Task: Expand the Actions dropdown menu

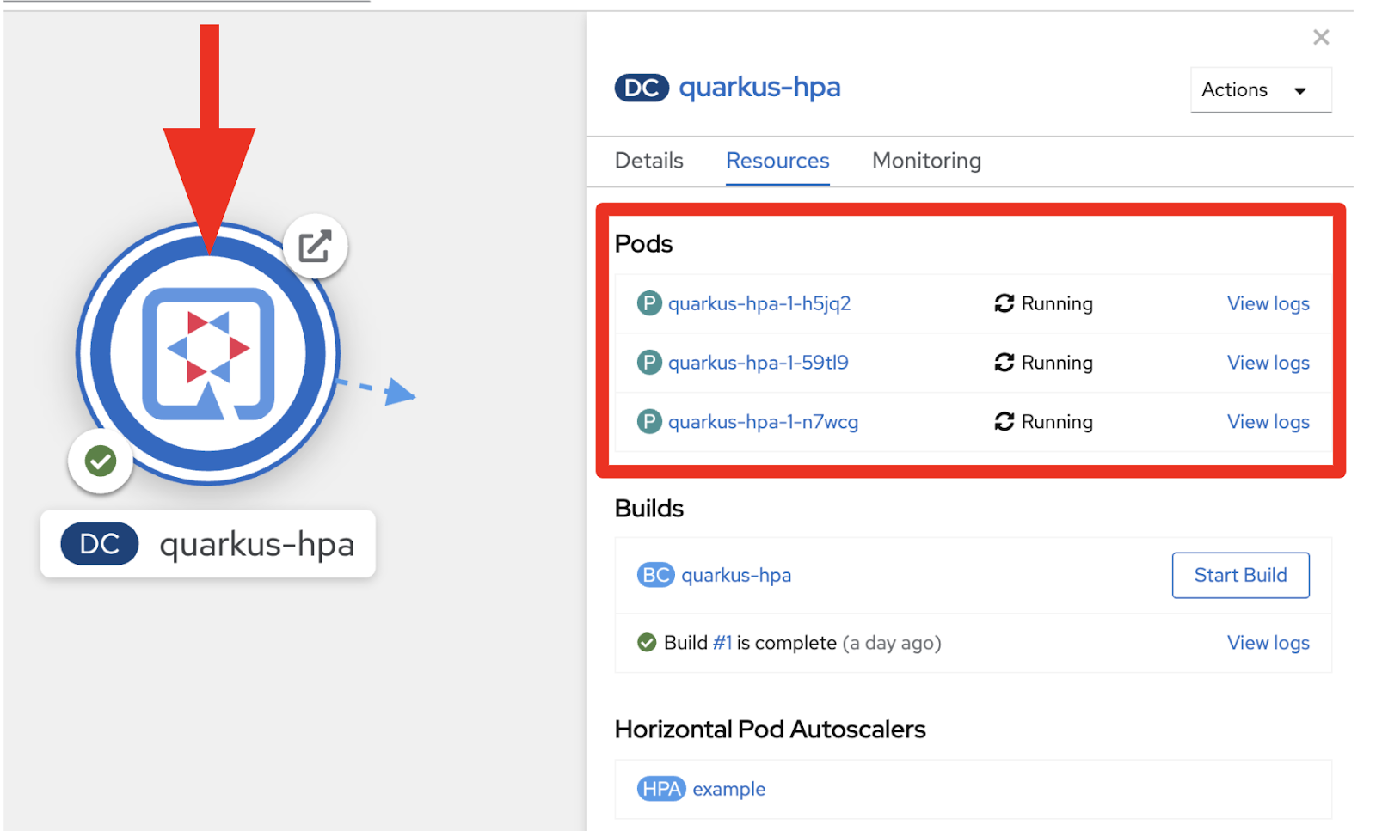Action: [1260, 90]
